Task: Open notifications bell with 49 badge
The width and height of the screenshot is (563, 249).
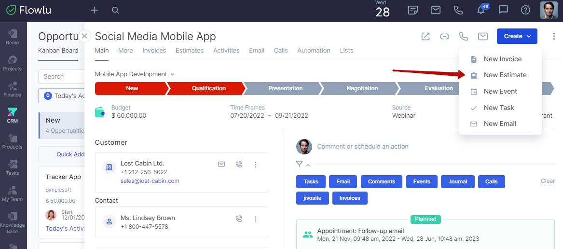Action: 482,9
